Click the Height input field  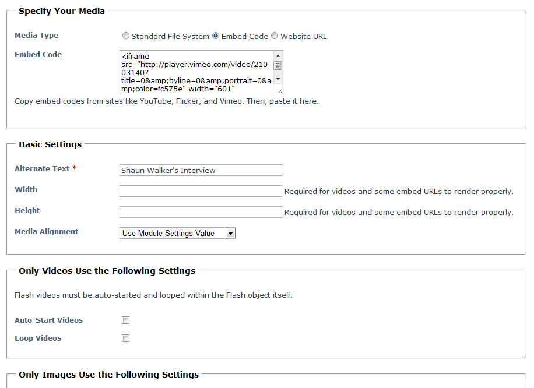[201, 212]
